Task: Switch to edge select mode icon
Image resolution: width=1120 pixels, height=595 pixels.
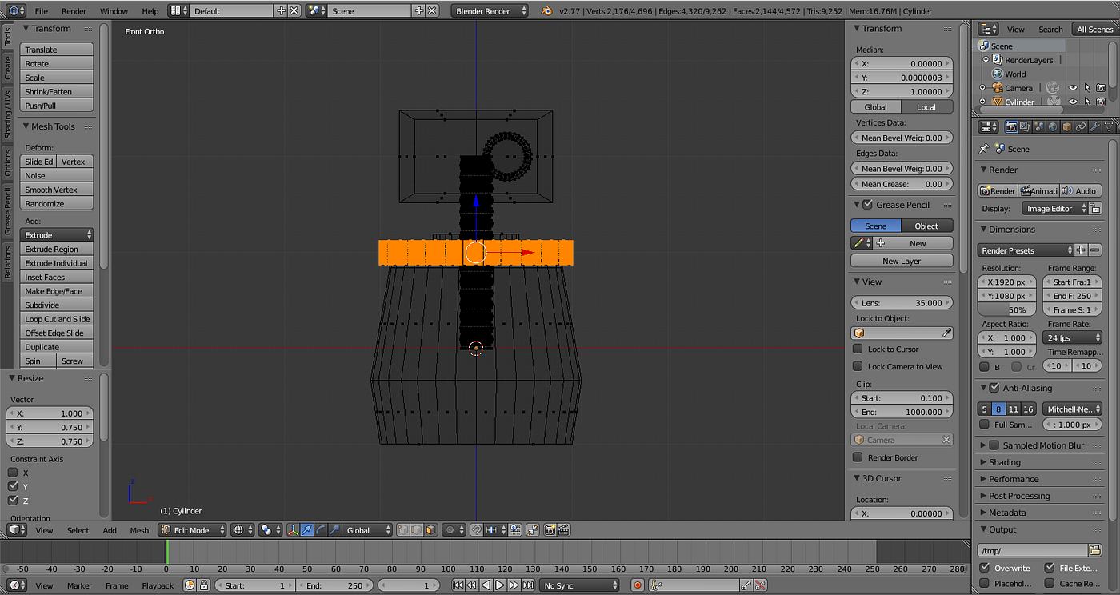Action: click(417, 530)
